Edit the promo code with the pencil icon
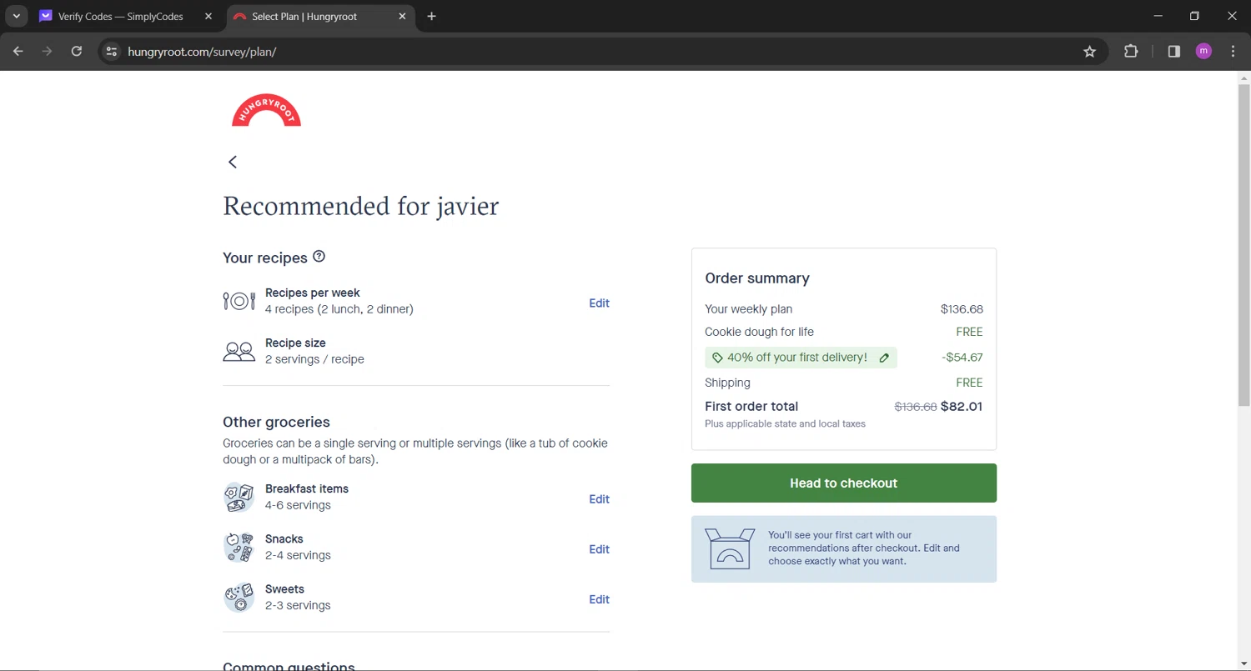 (884, 358)
